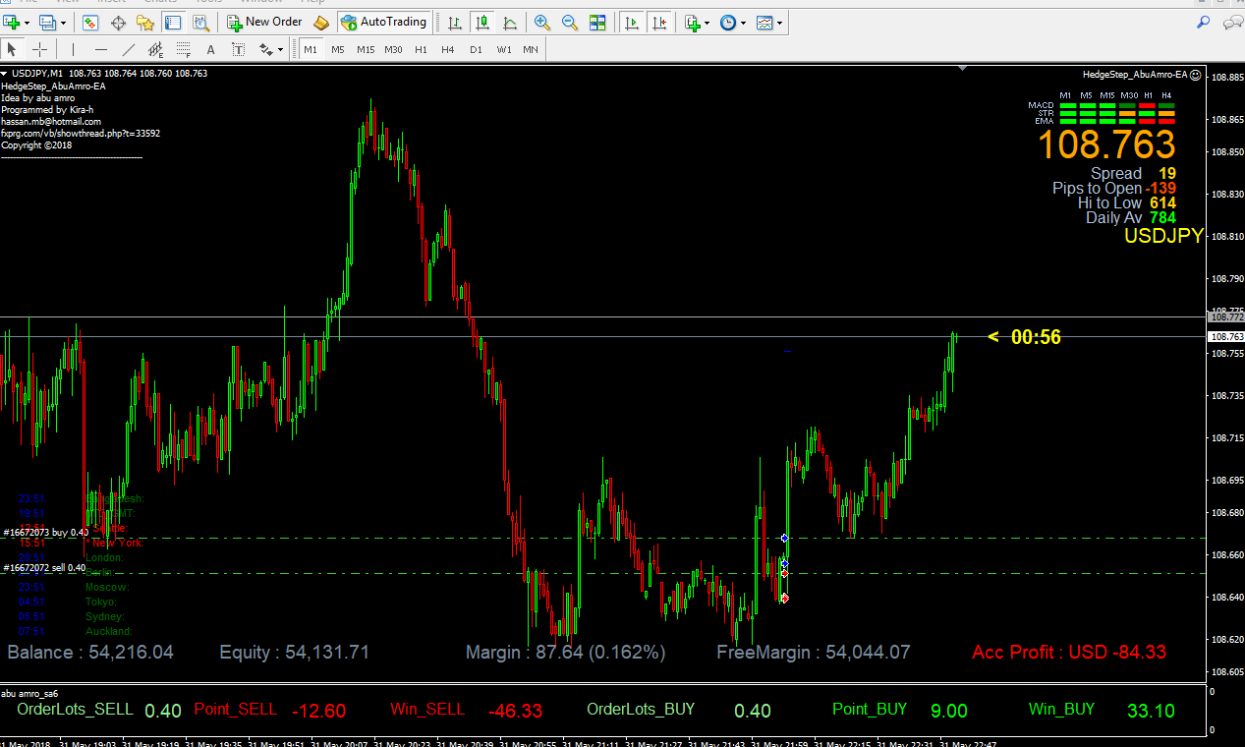Viewport: 1245px width, 747px height.
Task: Click the price scale near 108.715
Action: tap(1226, 437)
